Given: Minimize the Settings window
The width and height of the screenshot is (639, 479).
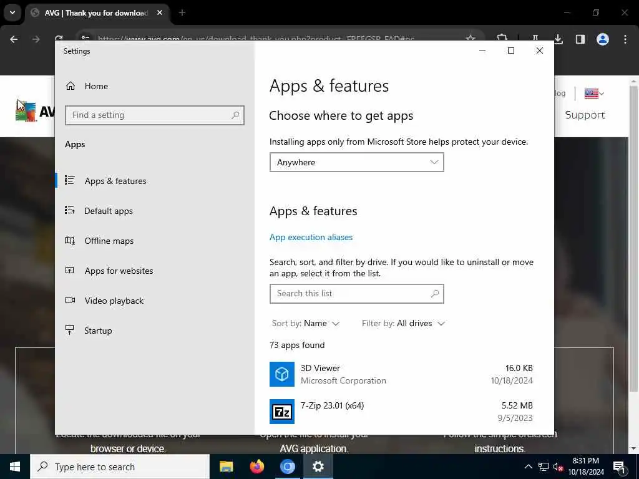Looking at the screenshot, I should pos(482,51).
